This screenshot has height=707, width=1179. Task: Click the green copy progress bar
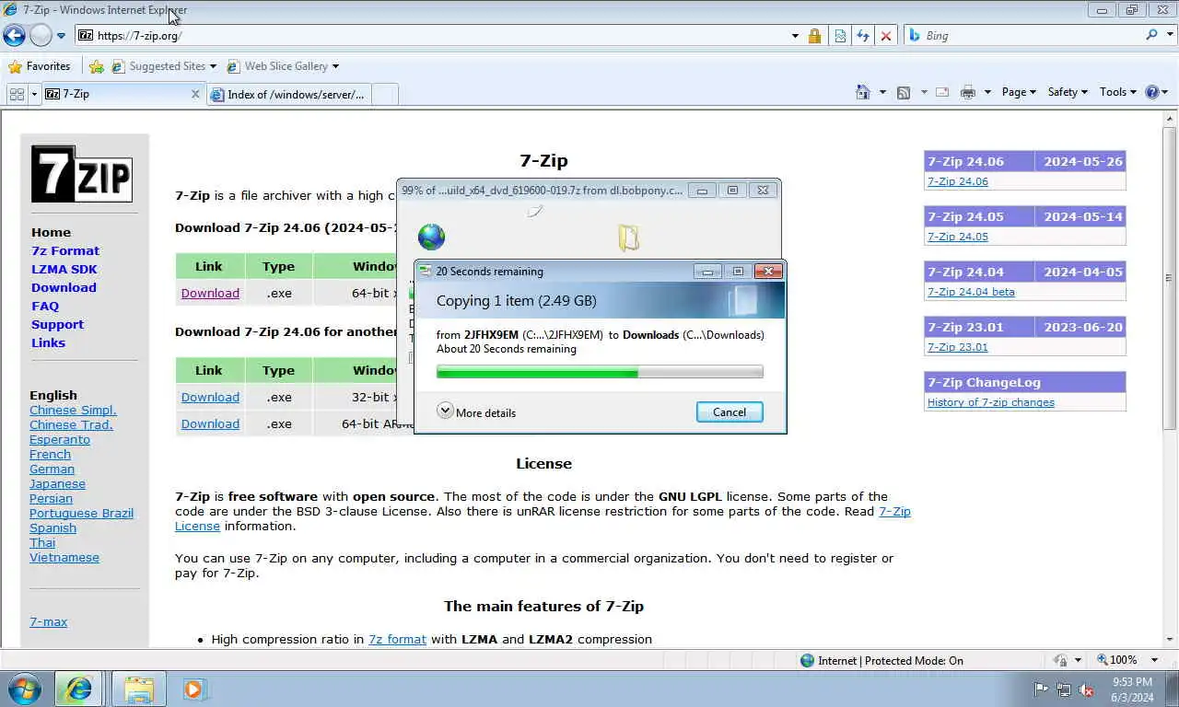pyautogui.click(x=600, y=372)
